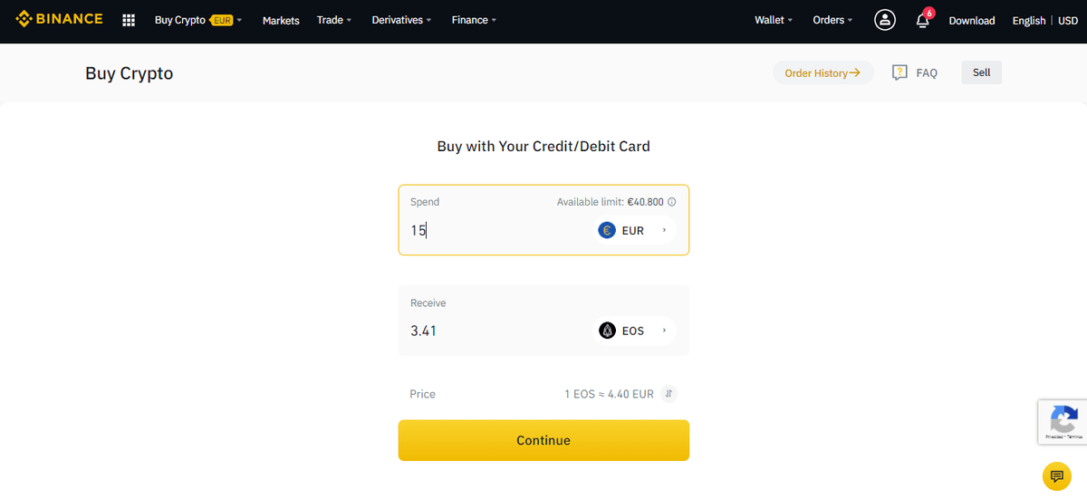Open Order History
Screen dimensions: 1087x499
pos(822,72)
